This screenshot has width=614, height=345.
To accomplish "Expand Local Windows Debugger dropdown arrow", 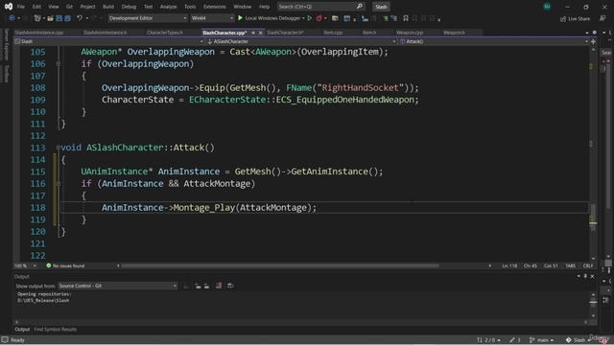I will tap(303, 18).
